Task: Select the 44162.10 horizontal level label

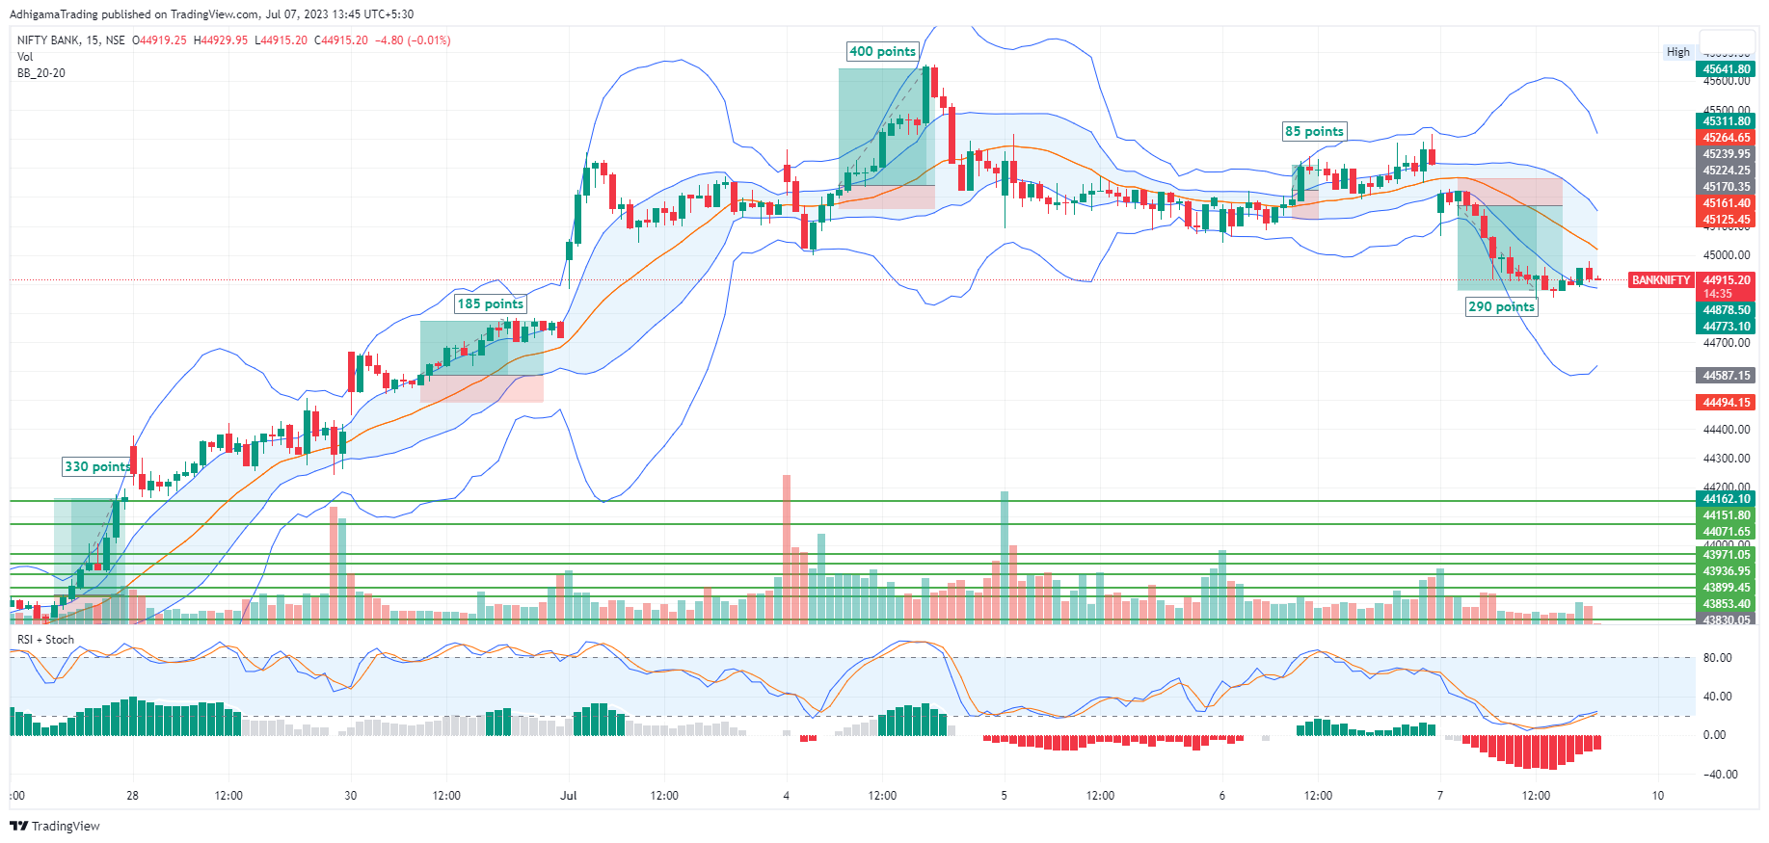Action: pyautogui.click(x=1726, y=499)
